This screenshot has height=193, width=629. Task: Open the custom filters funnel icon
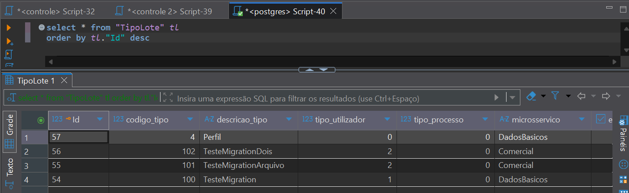tap(555, 96)
